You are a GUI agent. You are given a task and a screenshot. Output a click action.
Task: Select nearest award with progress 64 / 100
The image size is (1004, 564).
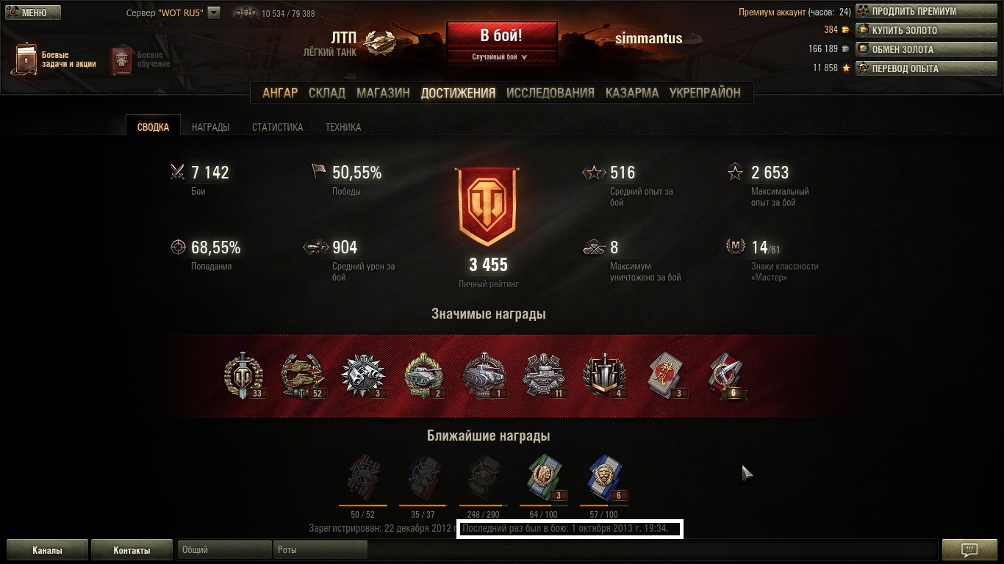click(x=544, y=480)
